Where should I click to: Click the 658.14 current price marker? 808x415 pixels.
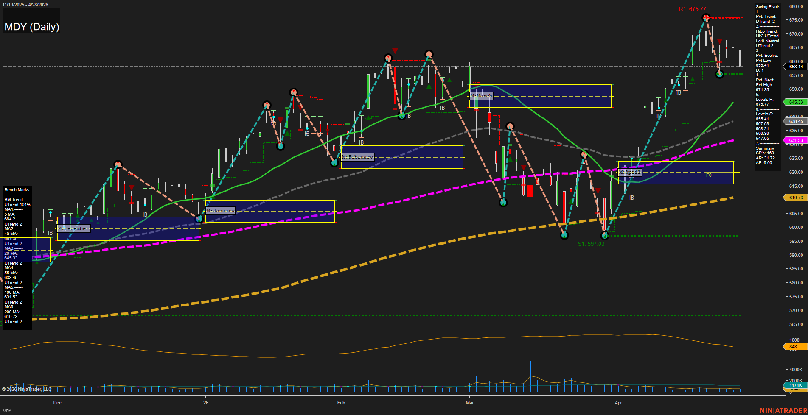[x=795, y=67]
